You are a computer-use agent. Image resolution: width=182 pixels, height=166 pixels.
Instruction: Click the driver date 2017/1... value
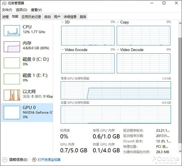click(x=163, y=136)
